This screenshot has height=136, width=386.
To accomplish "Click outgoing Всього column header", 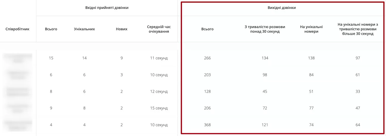I will pyautogui.click(x=207, y=29).
